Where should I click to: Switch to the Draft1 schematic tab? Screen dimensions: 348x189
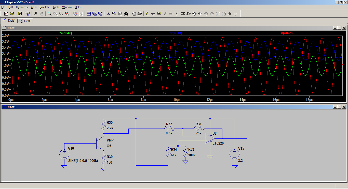pos(9,21)
